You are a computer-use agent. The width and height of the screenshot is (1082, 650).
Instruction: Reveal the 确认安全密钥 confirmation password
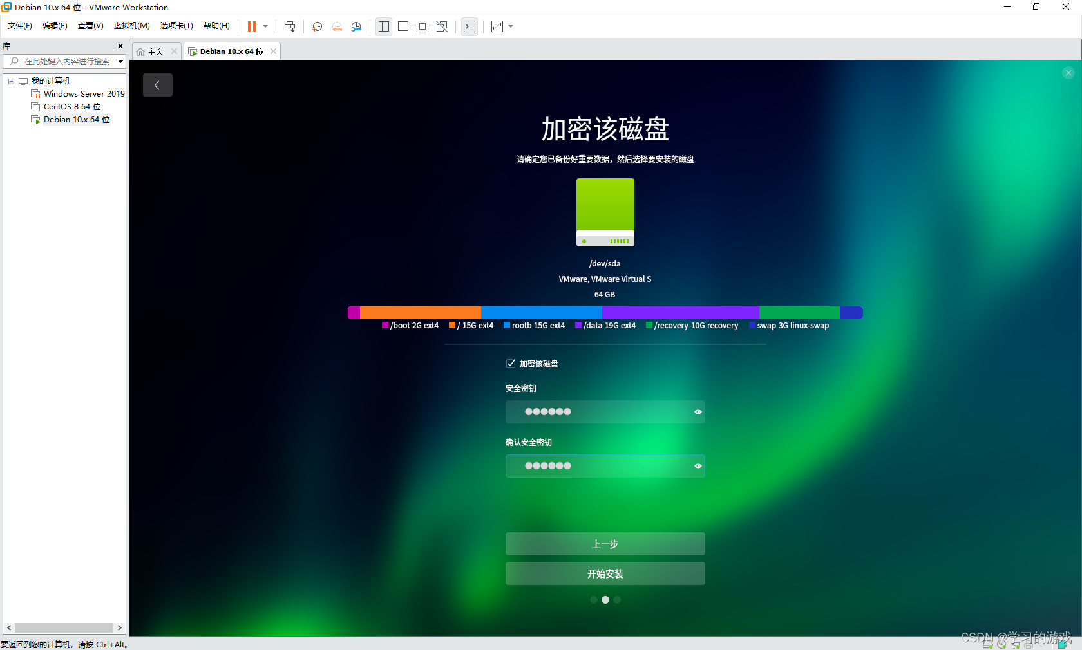[x=697, y=466]
